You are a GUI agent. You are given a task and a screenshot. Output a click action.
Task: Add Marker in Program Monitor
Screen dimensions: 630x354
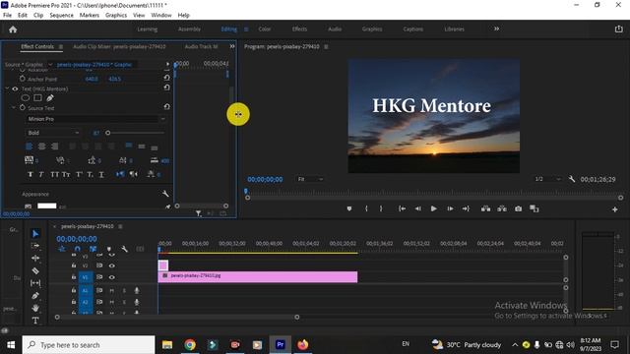pos(349,208)
